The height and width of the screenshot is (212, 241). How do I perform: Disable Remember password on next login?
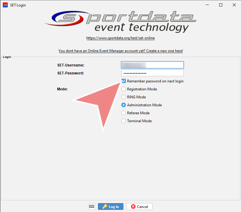124,81
